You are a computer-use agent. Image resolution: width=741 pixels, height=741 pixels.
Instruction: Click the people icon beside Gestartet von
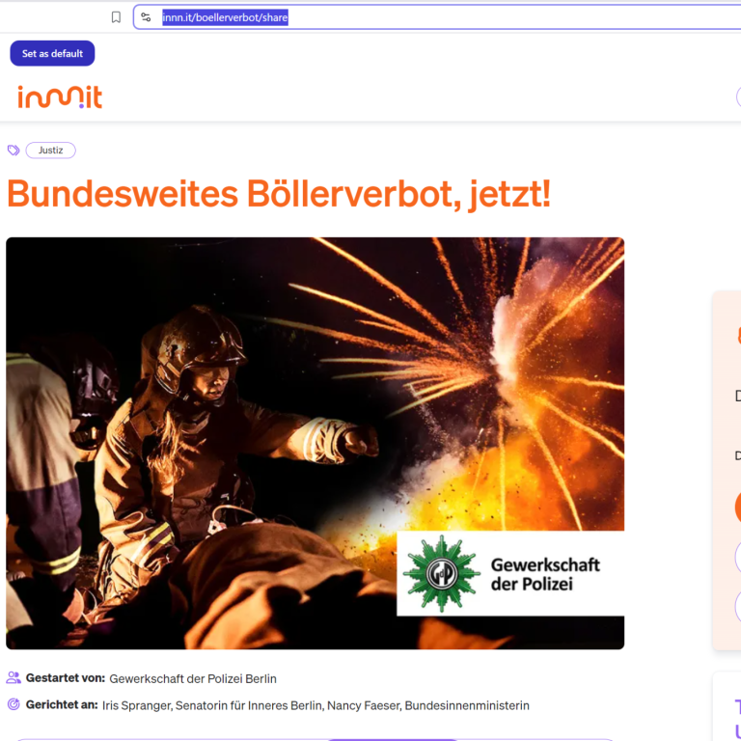point(14,677)
